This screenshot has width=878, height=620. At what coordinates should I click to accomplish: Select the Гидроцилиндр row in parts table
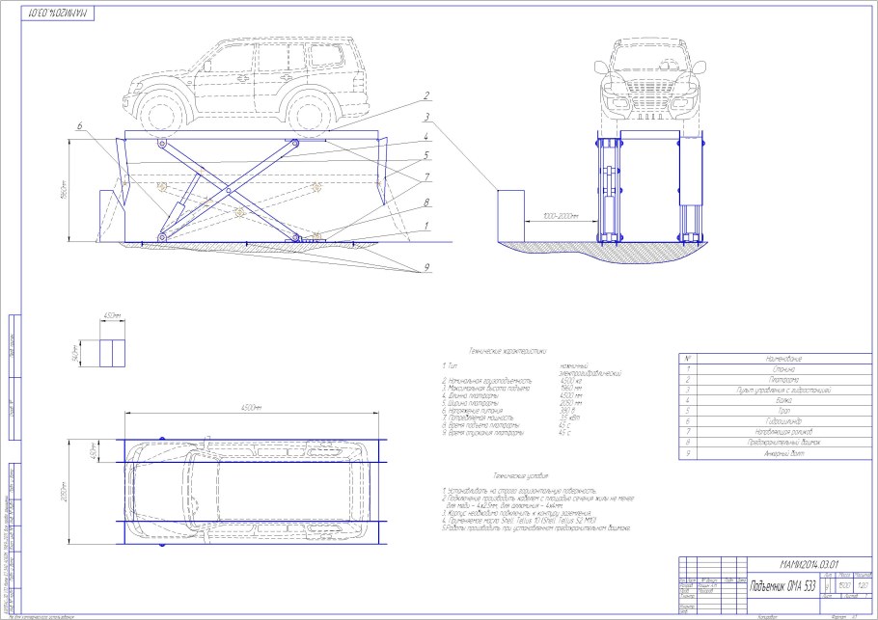(x=783, y=420)
